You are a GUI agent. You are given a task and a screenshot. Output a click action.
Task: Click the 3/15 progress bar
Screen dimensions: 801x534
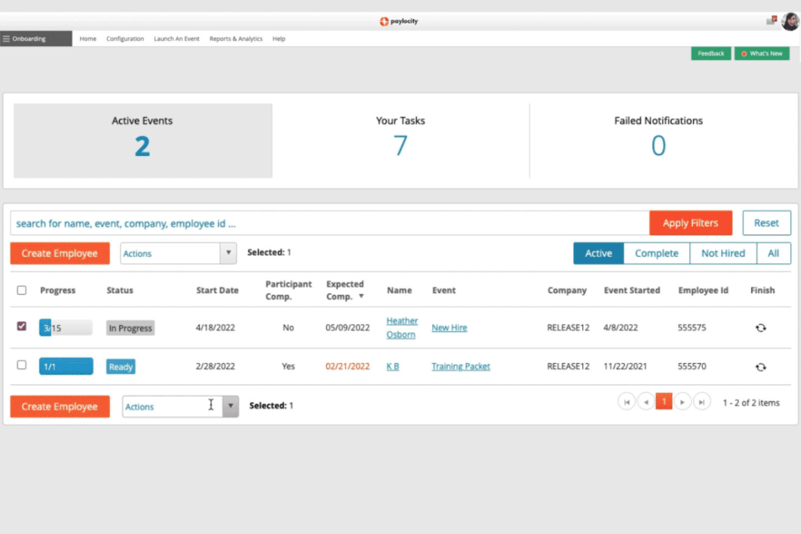pyautogui.click(x=65, y=328)
